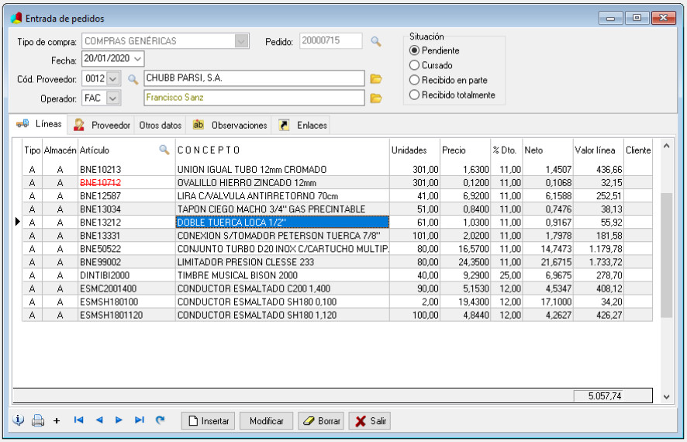The height and width of the screenshot is (442, 687).
Task: Click the operator name field Francisco Sanz
Action: (x=254, y=98)
